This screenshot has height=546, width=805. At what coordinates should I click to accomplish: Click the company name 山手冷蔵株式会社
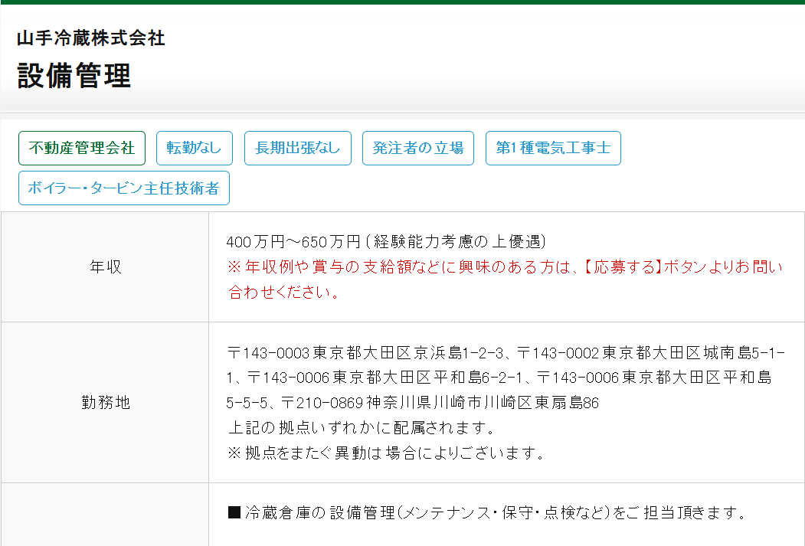pyautogui.click(x=91, y=38)
